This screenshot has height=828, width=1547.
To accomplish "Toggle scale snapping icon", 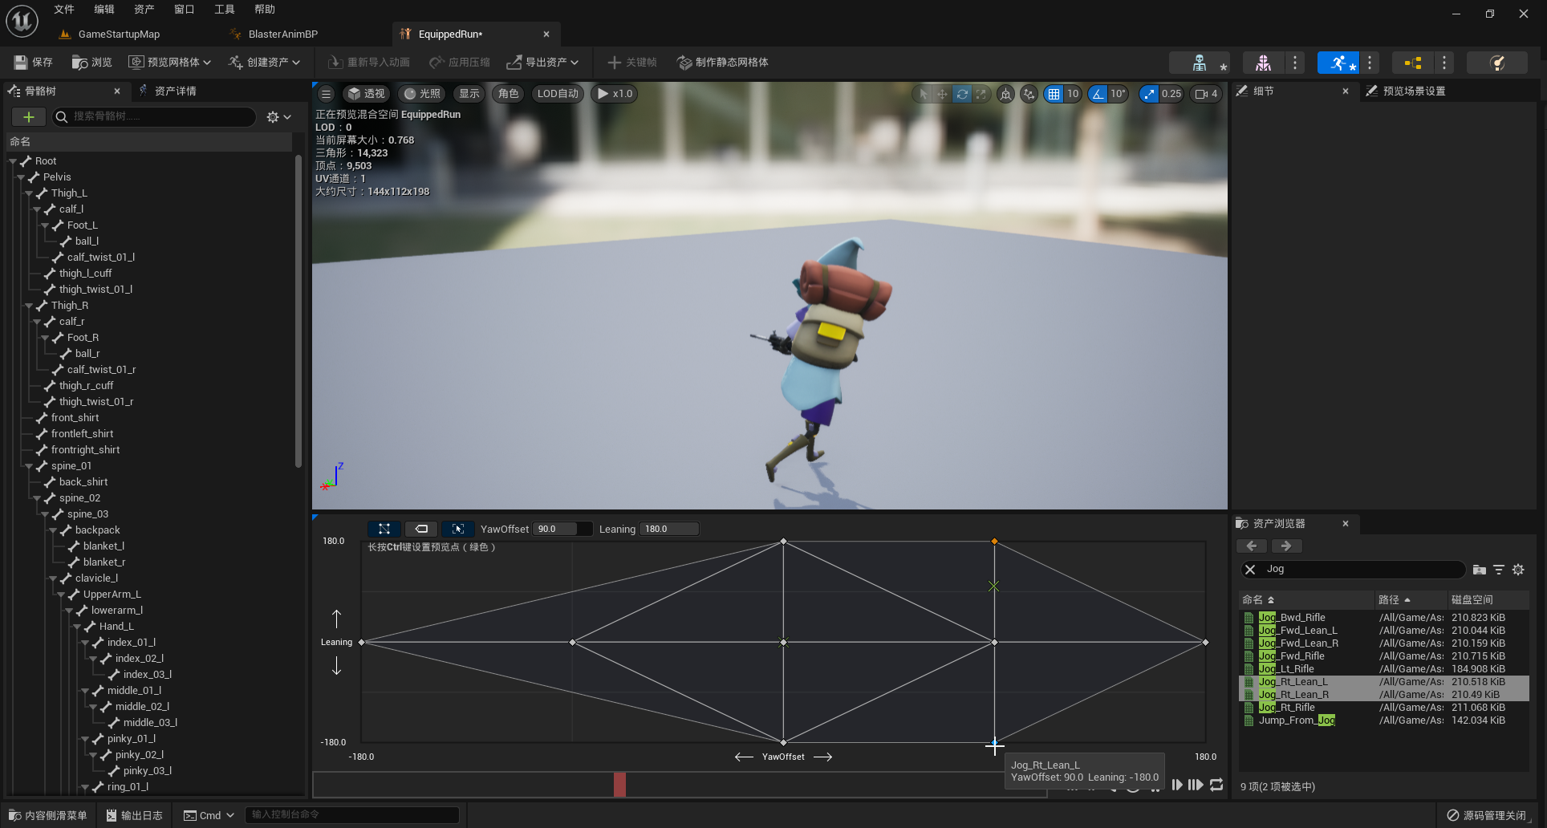I will [1150, 94].
